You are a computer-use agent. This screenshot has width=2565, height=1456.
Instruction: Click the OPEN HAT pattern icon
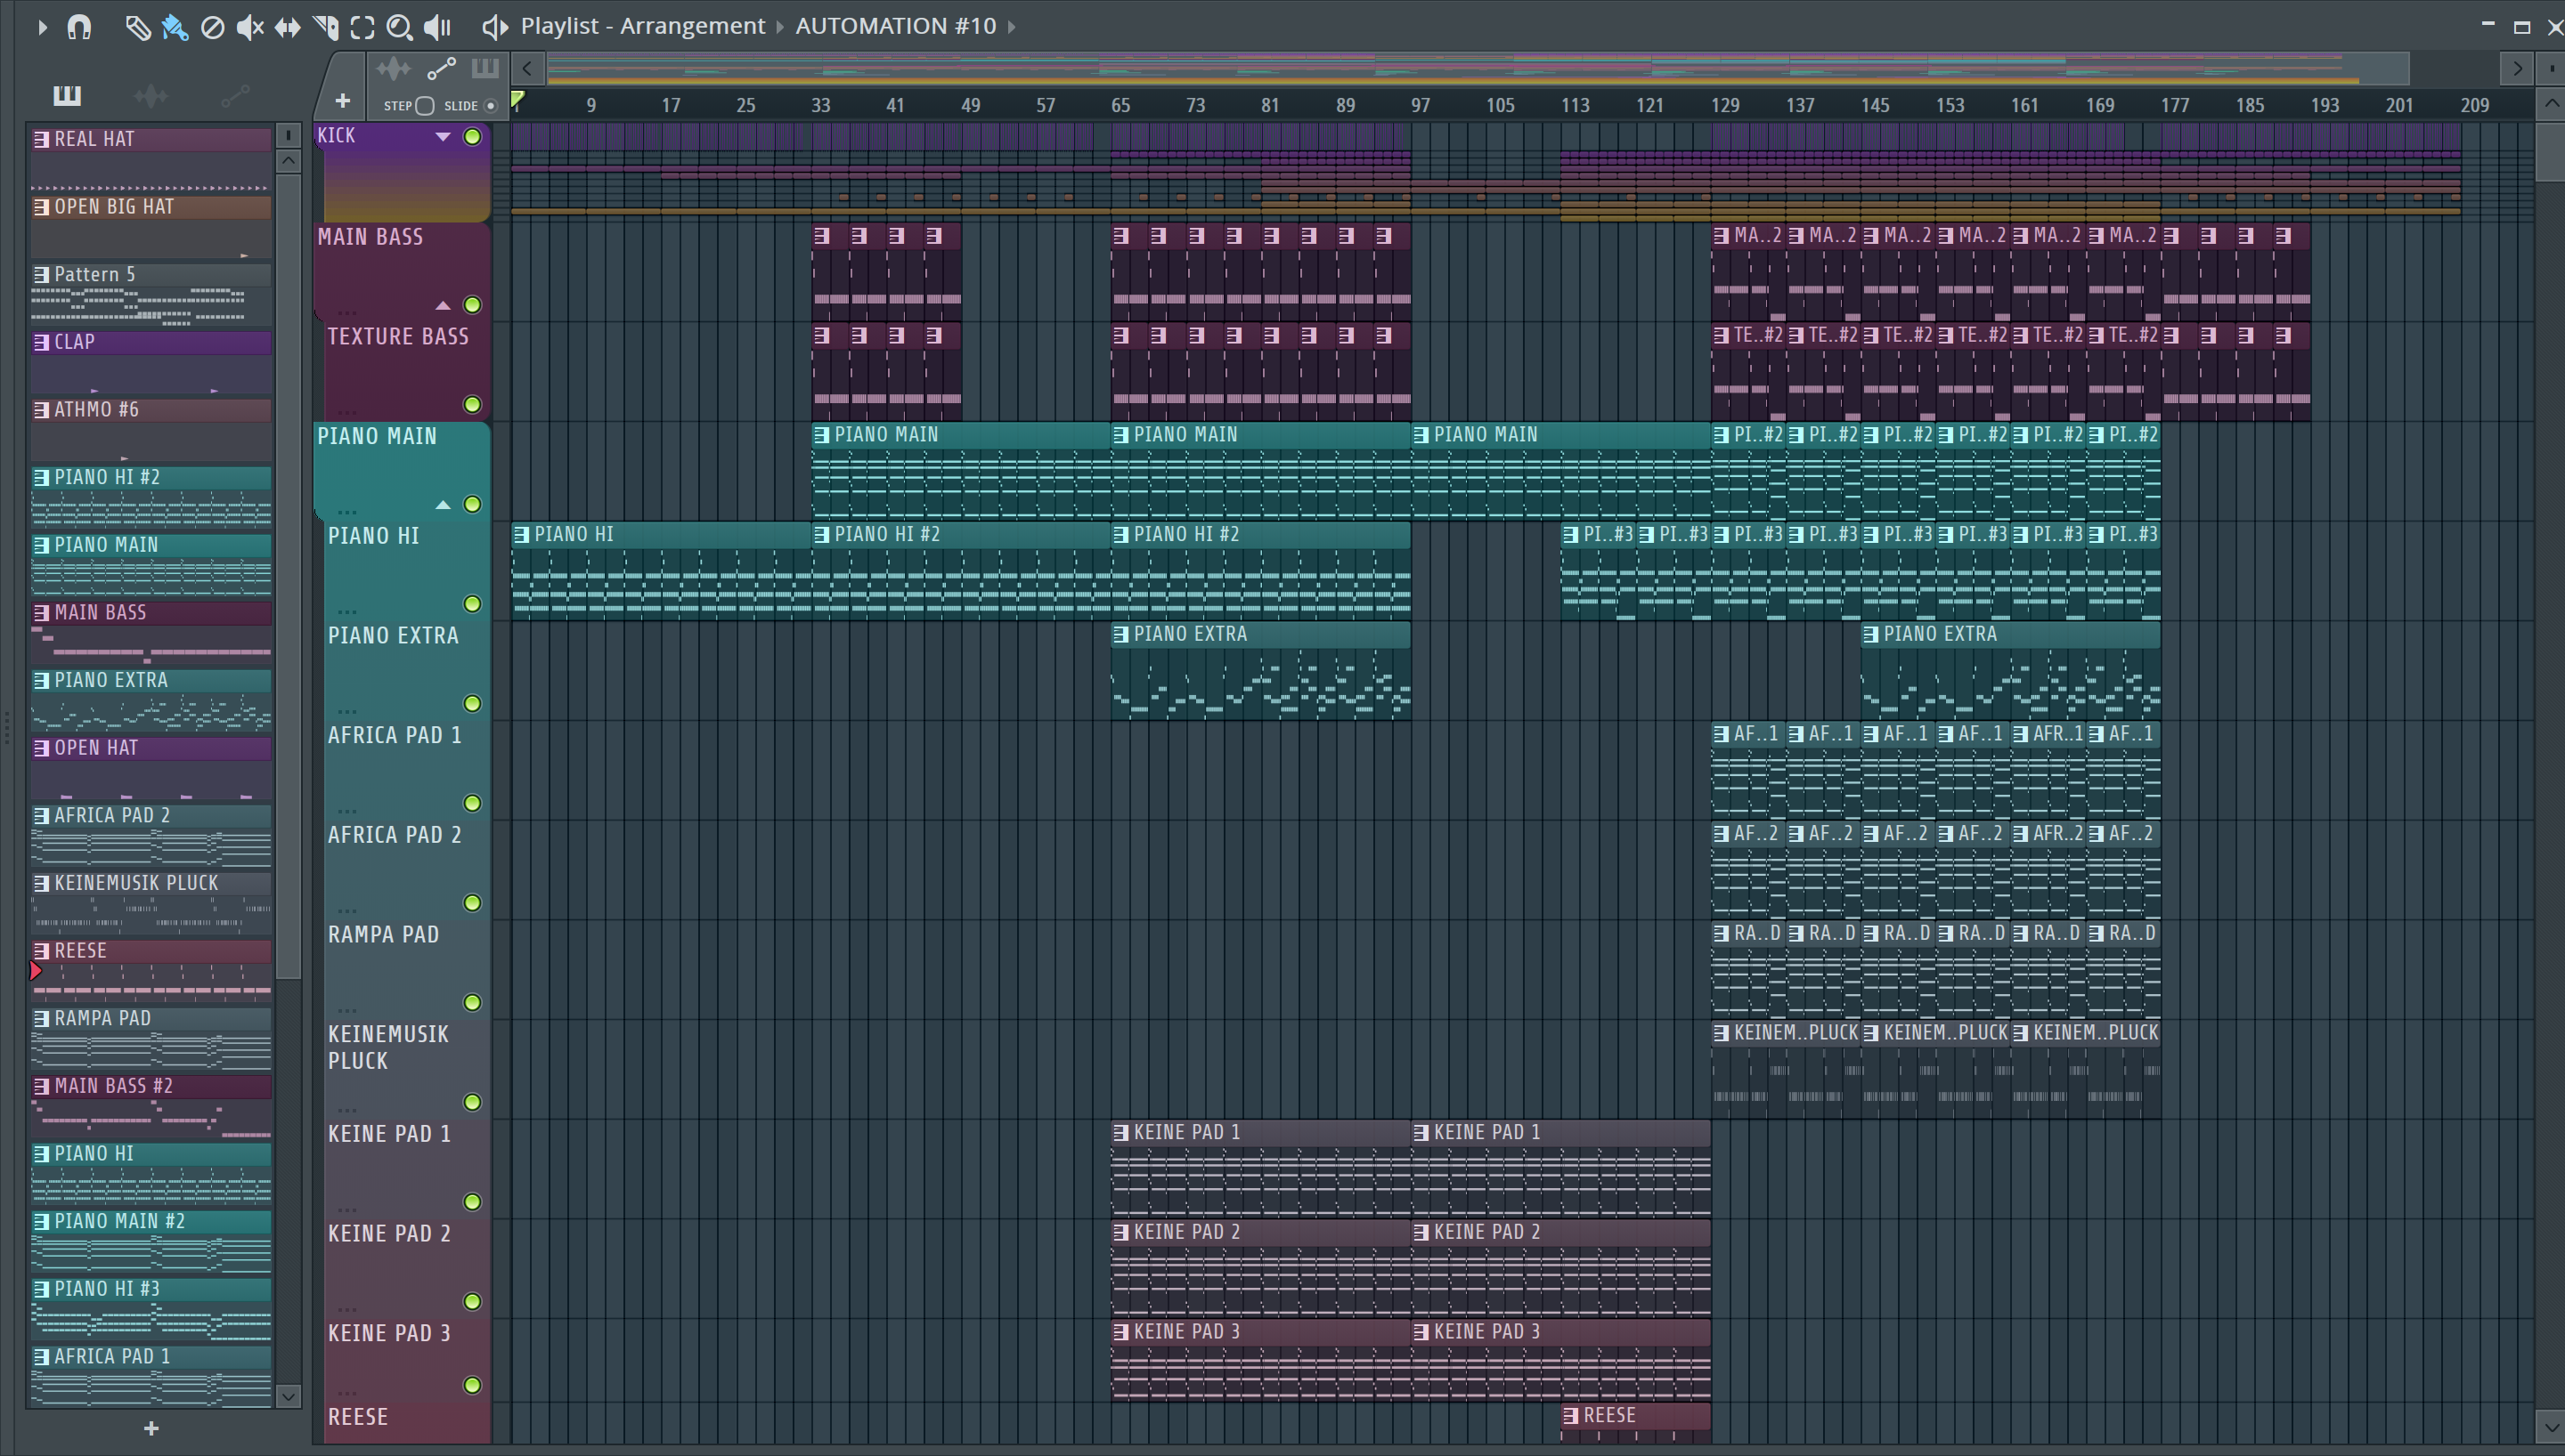pos(41,749)
